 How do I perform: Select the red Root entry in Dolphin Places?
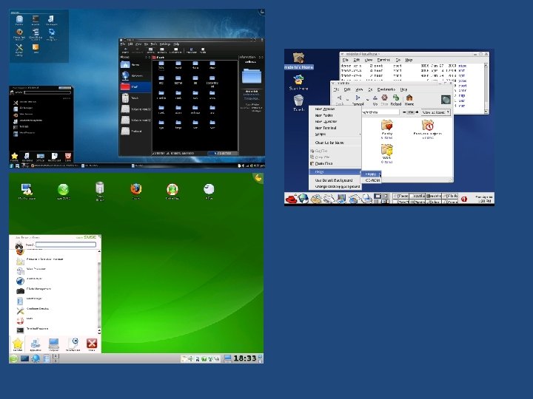coord(135,87)
